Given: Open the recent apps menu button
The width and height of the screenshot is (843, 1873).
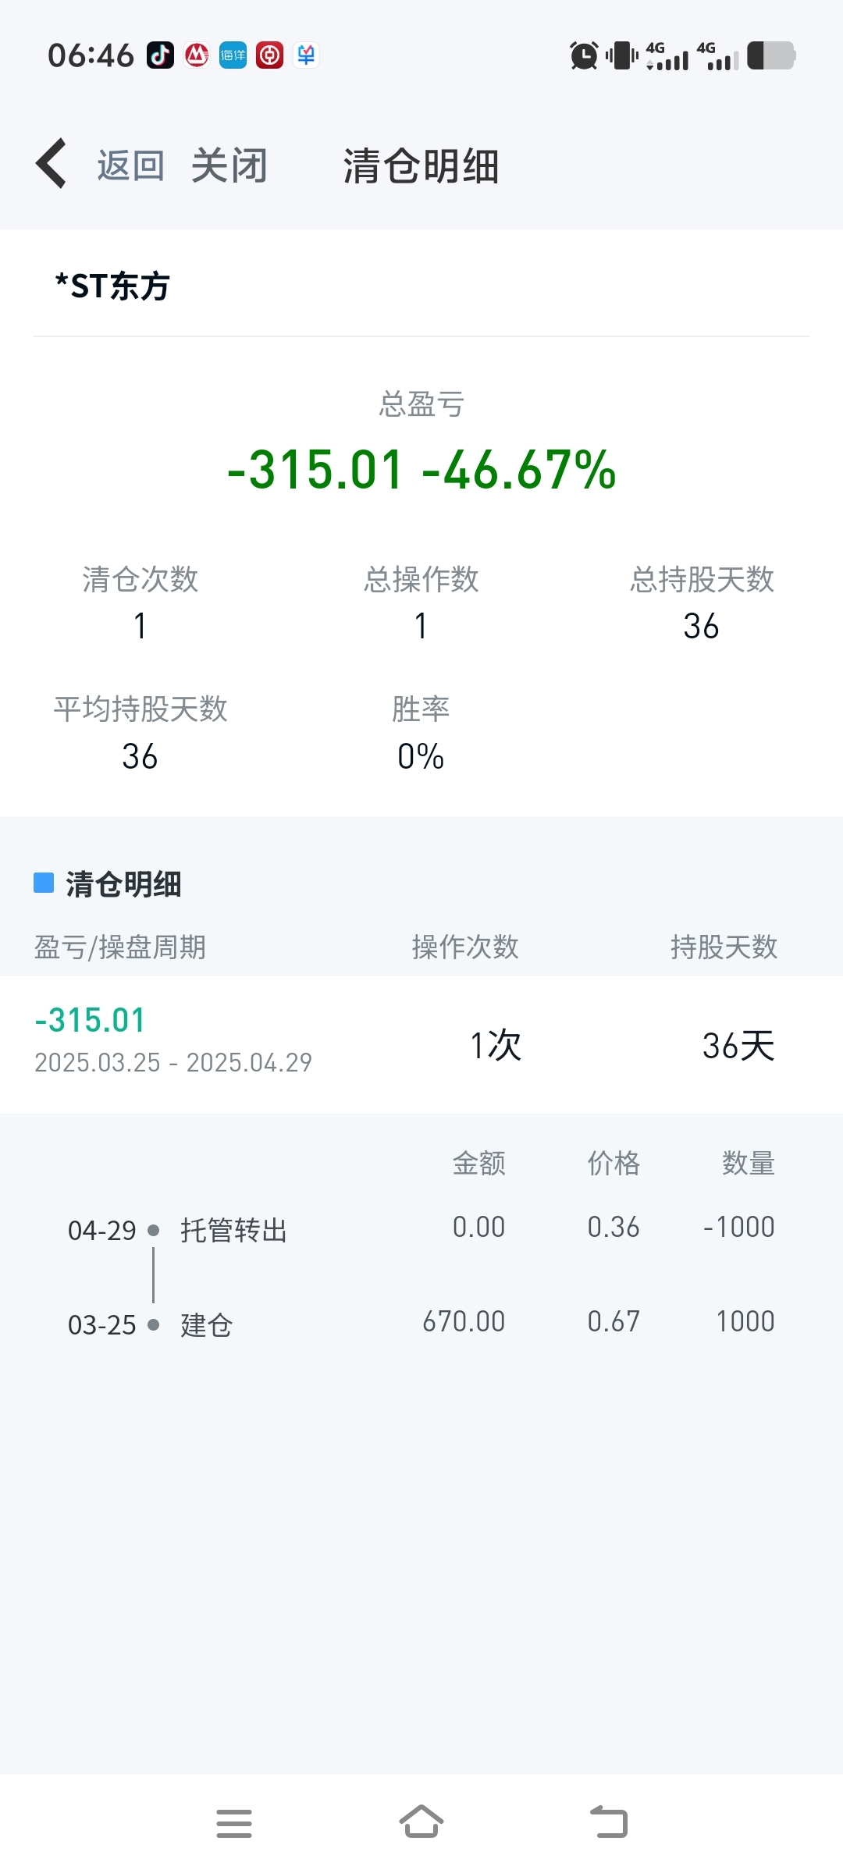Looking at the screenshot, I should click(234, 1823).
